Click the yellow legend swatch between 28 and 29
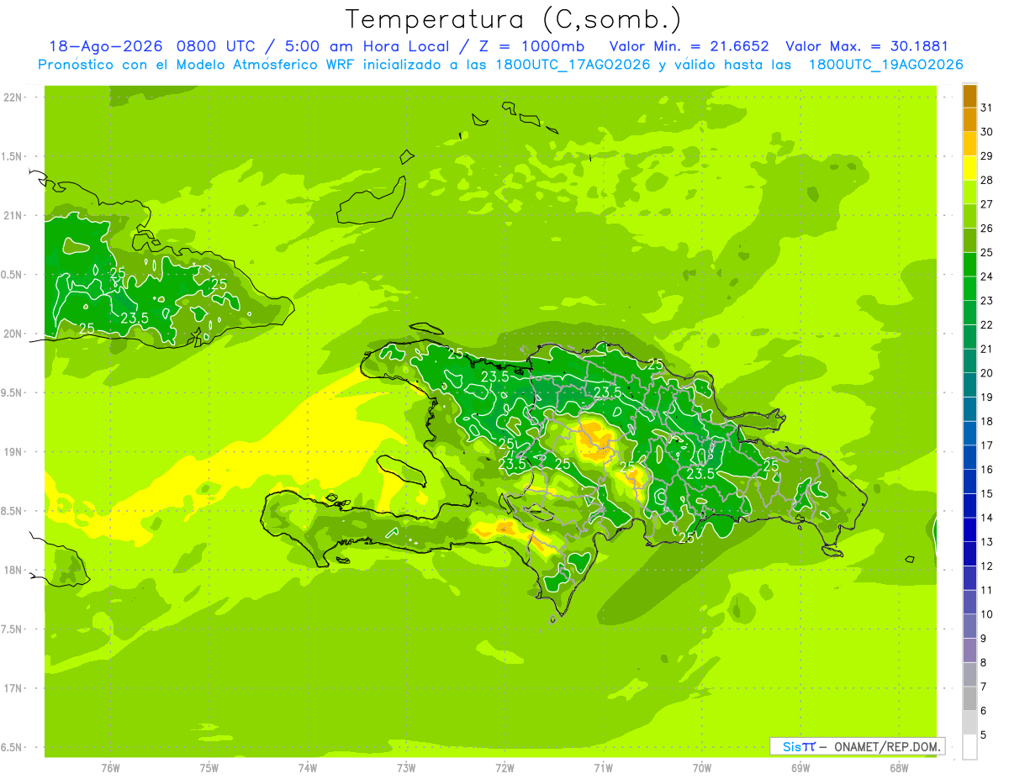This screenshot has width=1009, height=779. point(969,168)
